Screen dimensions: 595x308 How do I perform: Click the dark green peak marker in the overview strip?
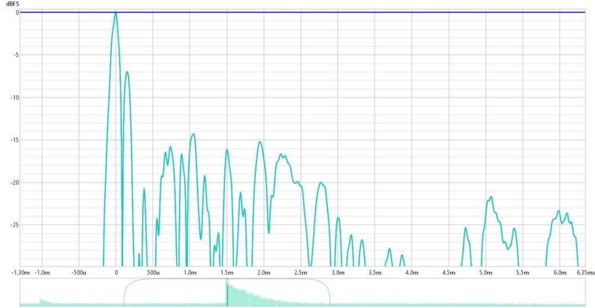(227, 293)
